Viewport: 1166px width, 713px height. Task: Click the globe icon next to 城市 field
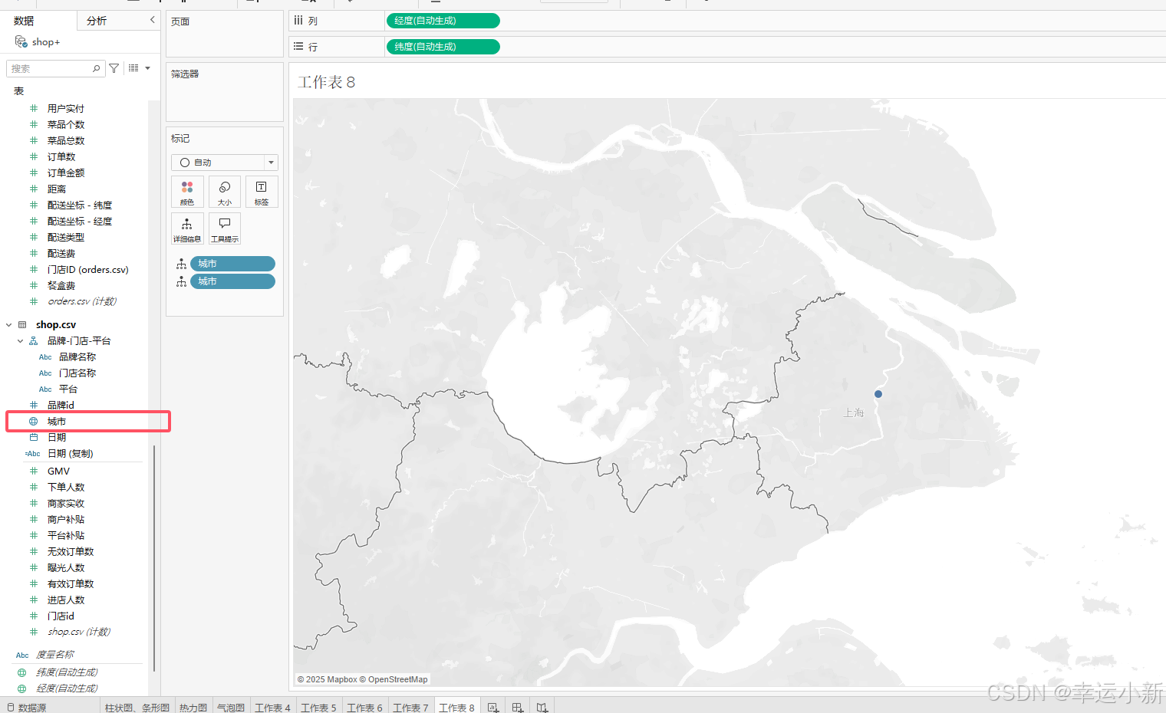[33, 421]
